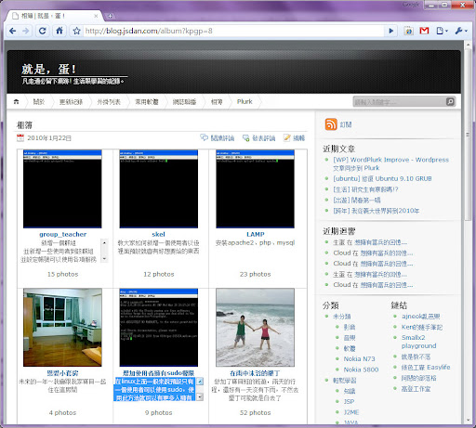Click the down arrow in the group_teacher description
The image size is (476, 428).
(x=104, y=258)
